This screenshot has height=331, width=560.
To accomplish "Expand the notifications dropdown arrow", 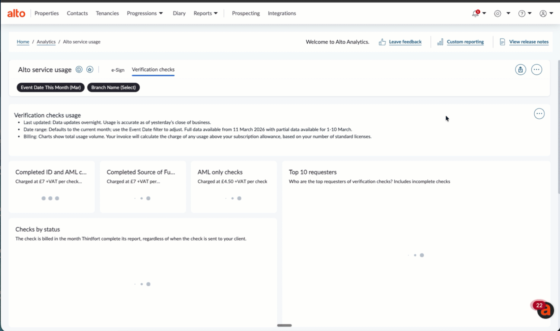I will coord(484,13).
